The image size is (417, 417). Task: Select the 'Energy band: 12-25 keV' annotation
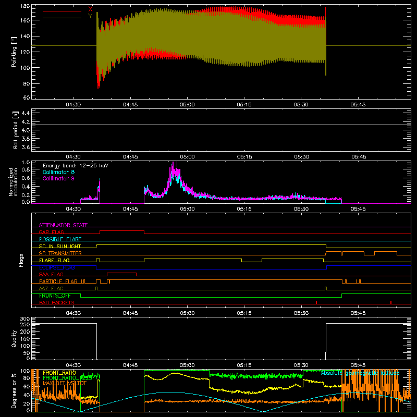[x=76, y=166]
